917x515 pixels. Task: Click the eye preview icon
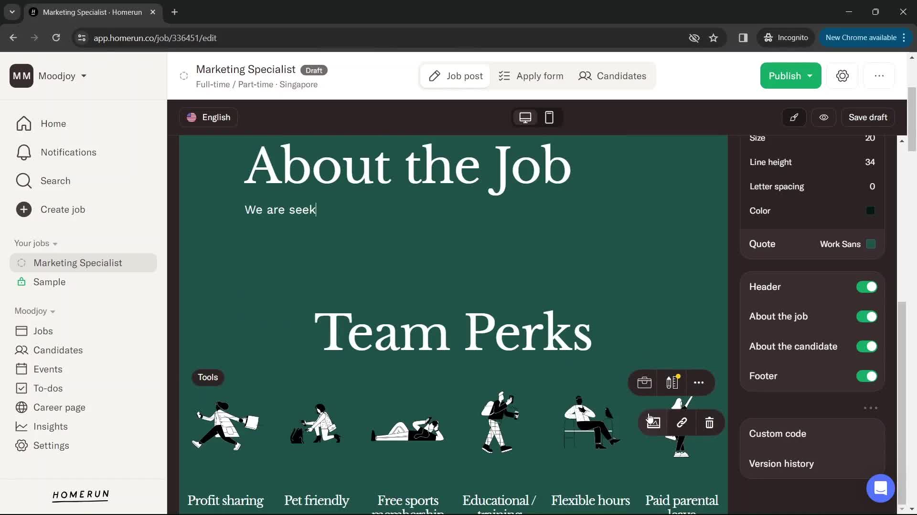tap(824, 118)
